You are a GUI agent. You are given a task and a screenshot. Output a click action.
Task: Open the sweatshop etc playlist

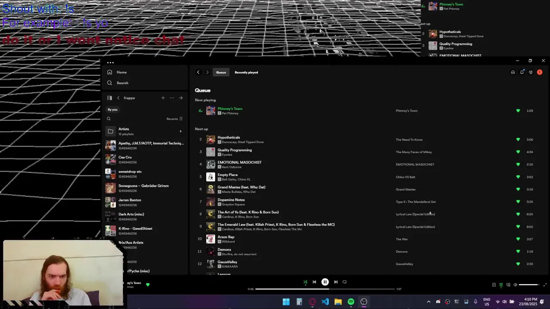[x=145, y=174]
